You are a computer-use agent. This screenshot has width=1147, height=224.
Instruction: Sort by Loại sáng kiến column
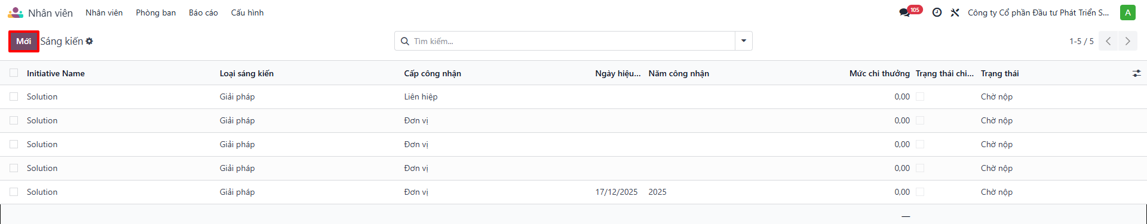pos(247,73)
